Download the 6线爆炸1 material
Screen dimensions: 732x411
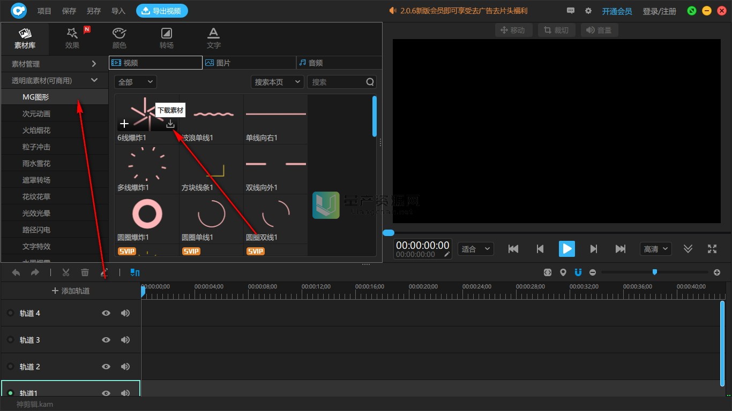[170, 124]
